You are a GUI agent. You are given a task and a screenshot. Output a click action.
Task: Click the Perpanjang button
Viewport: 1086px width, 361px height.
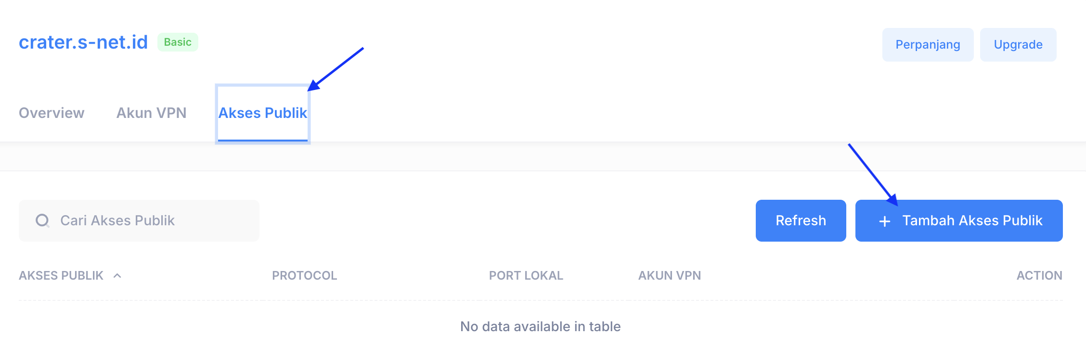click(x=928, y=44)
